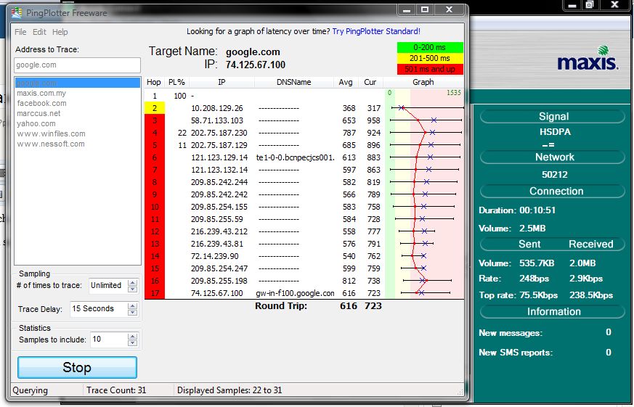The width and height of the screenshot is (634, 407).
Task: Click Displayed Samples: 22 to 31 status
Action: [x=229, y=390]
